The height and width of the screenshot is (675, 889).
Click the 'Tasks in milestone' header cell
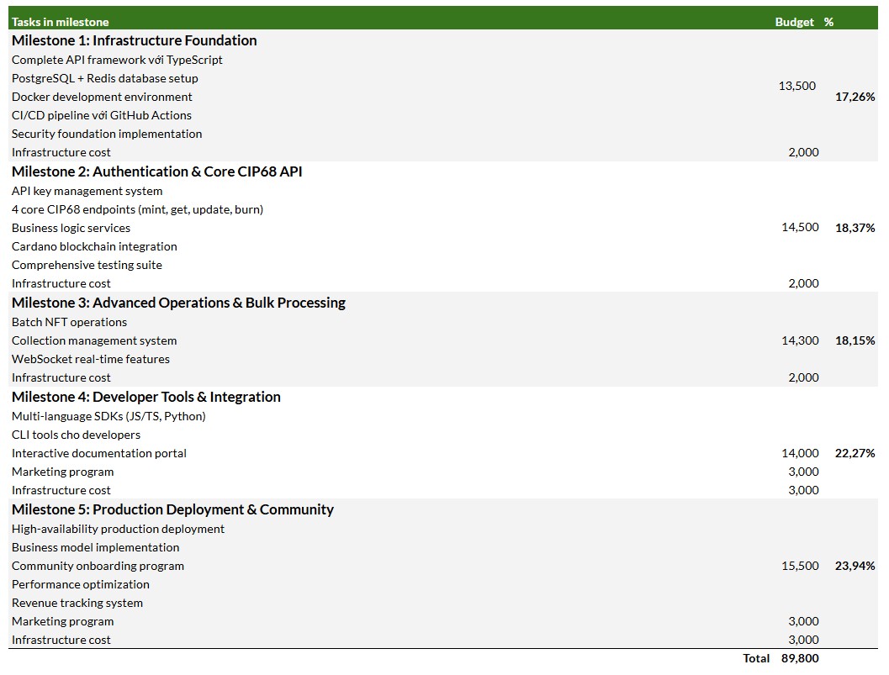pos(60,22)
